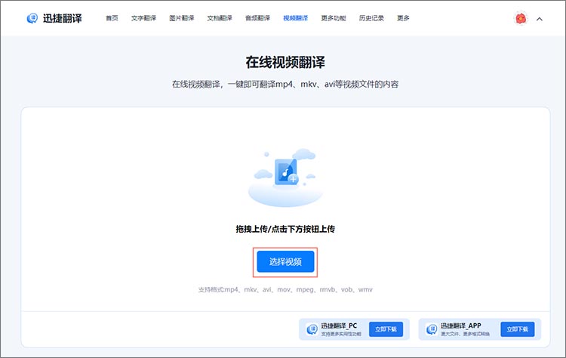566x358 pixels.
Task: Open 历史记录 page
Action: click(x=371, y=18)
